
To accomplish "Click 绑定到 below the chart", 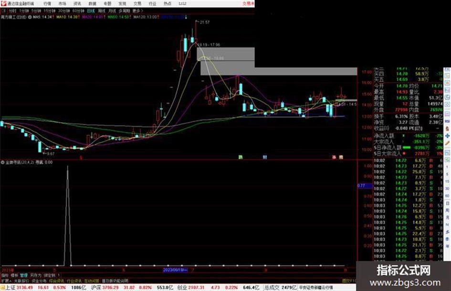I will pos(49,275).
